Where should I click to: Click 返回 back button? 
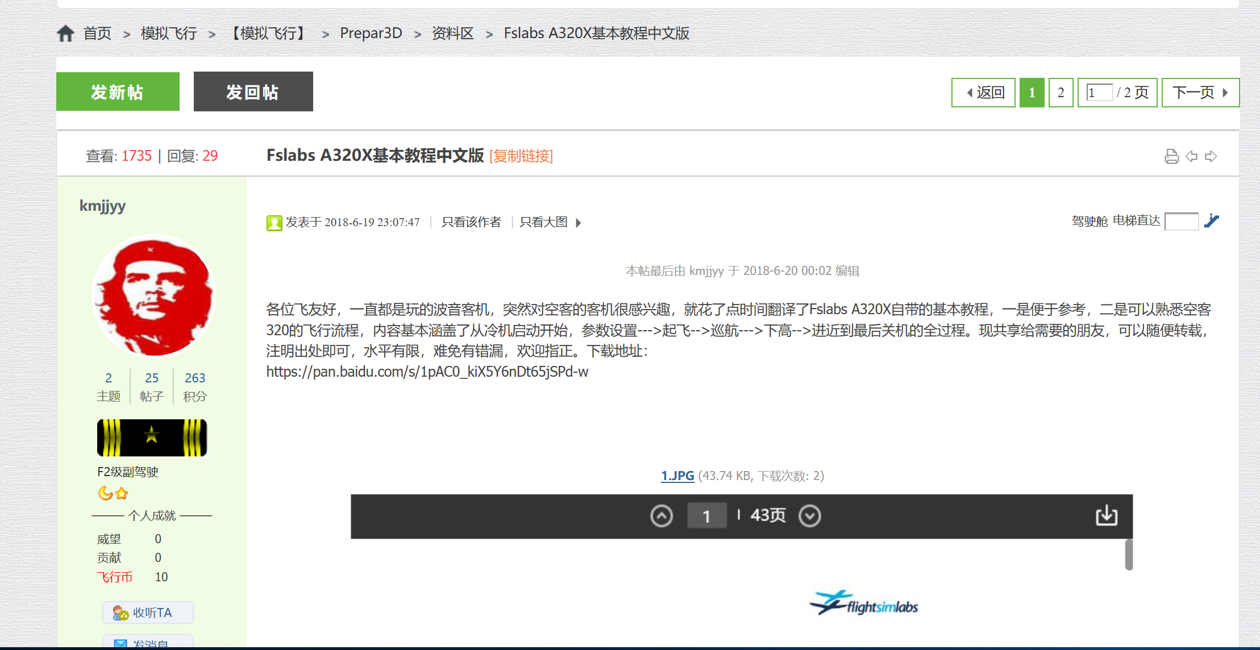(983, 93)
